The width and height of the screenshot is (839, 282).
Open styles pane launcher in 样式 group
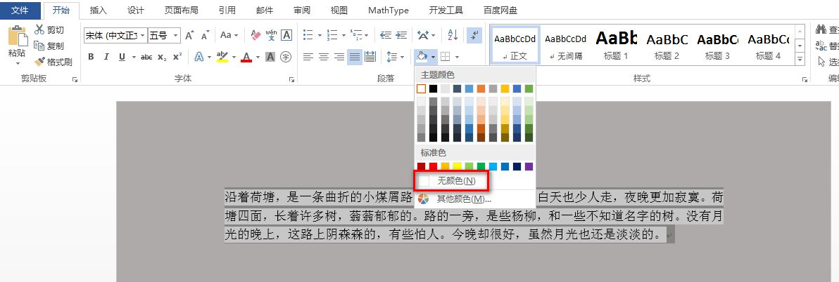[805, 79]
